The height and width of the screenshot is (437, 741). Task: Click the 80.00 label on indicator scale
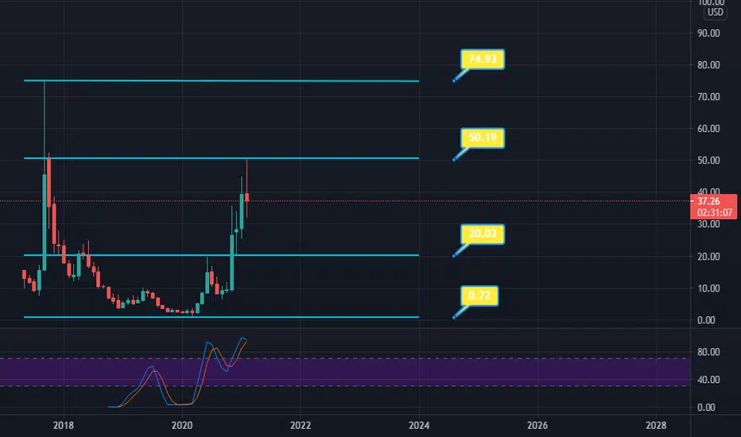pos(708,352)
